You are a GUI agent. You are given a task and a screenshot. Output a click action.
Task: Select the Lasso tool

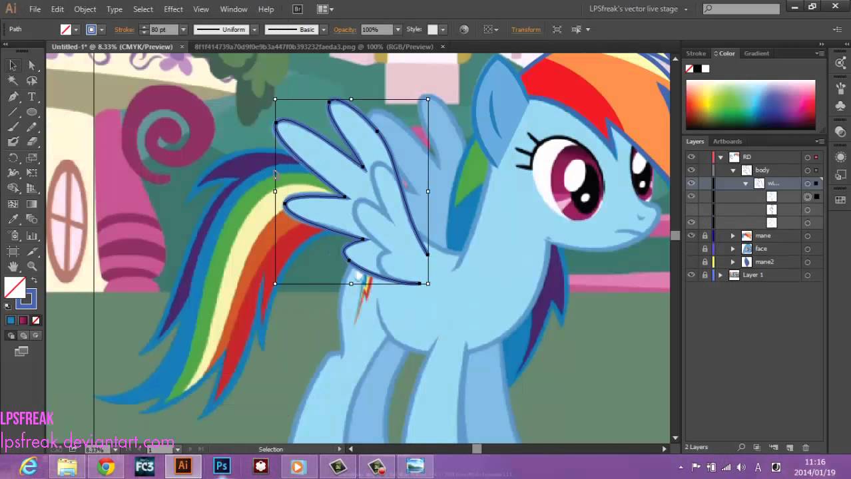(x=32, y=80)
